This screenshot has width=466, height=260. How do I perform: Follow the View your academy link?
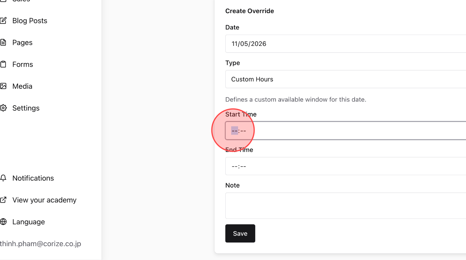coord(44,200)
